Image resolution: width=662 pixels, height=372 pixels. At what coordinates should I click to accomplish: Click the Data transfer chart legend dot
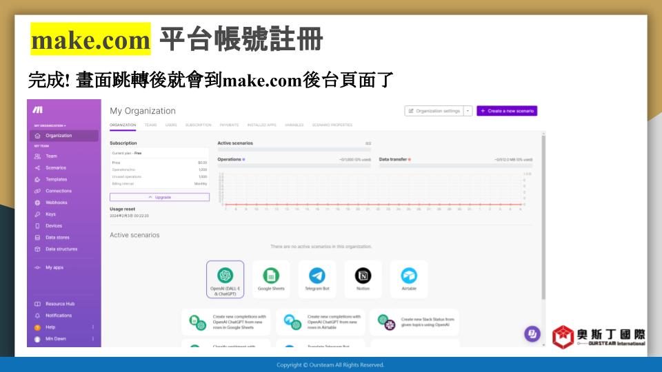tap(410, 159)
